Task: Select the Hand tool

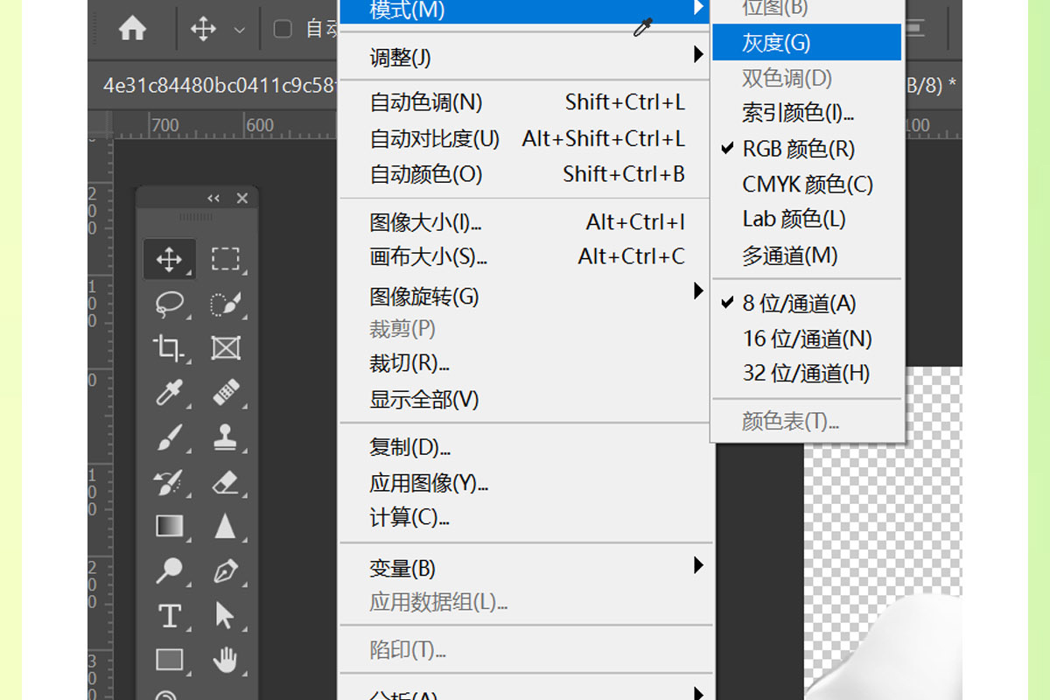Action: click(x=225, y=661)
